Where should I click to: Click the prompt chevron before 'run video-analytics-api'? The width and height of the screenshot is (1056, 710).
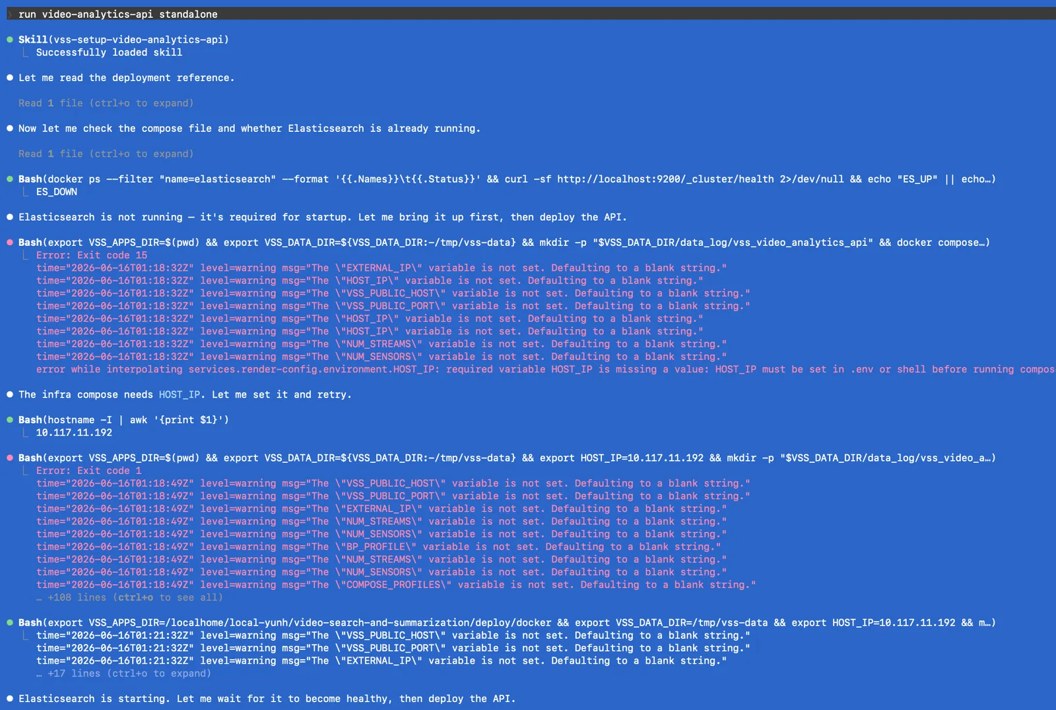(10, 14)
